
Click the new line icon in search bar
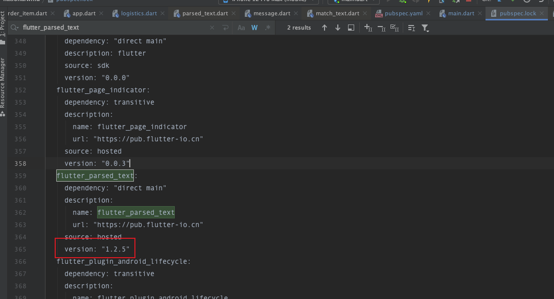tap(225, 28)
